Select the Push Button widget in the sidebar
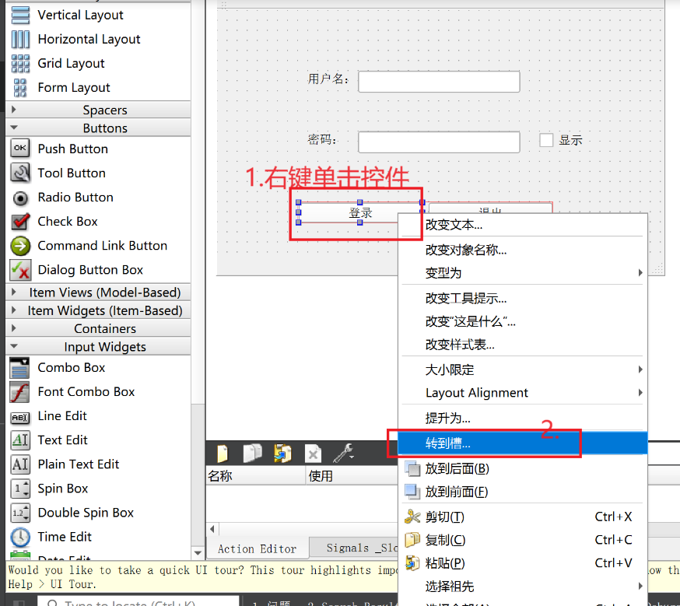Image resolution: width=680 pixels, height=606 pixels. [19, 148]
